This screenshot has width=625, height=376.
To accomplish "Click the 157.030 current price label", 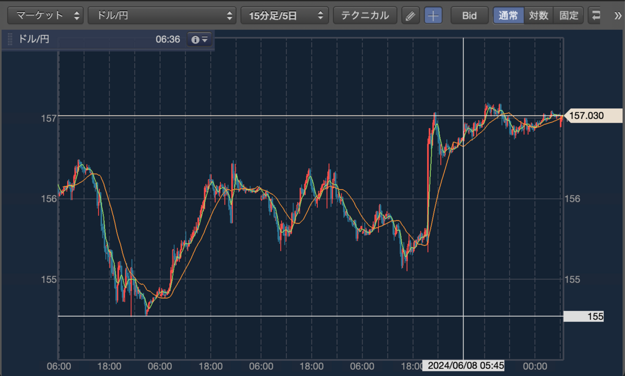I will tap(592, 116).
